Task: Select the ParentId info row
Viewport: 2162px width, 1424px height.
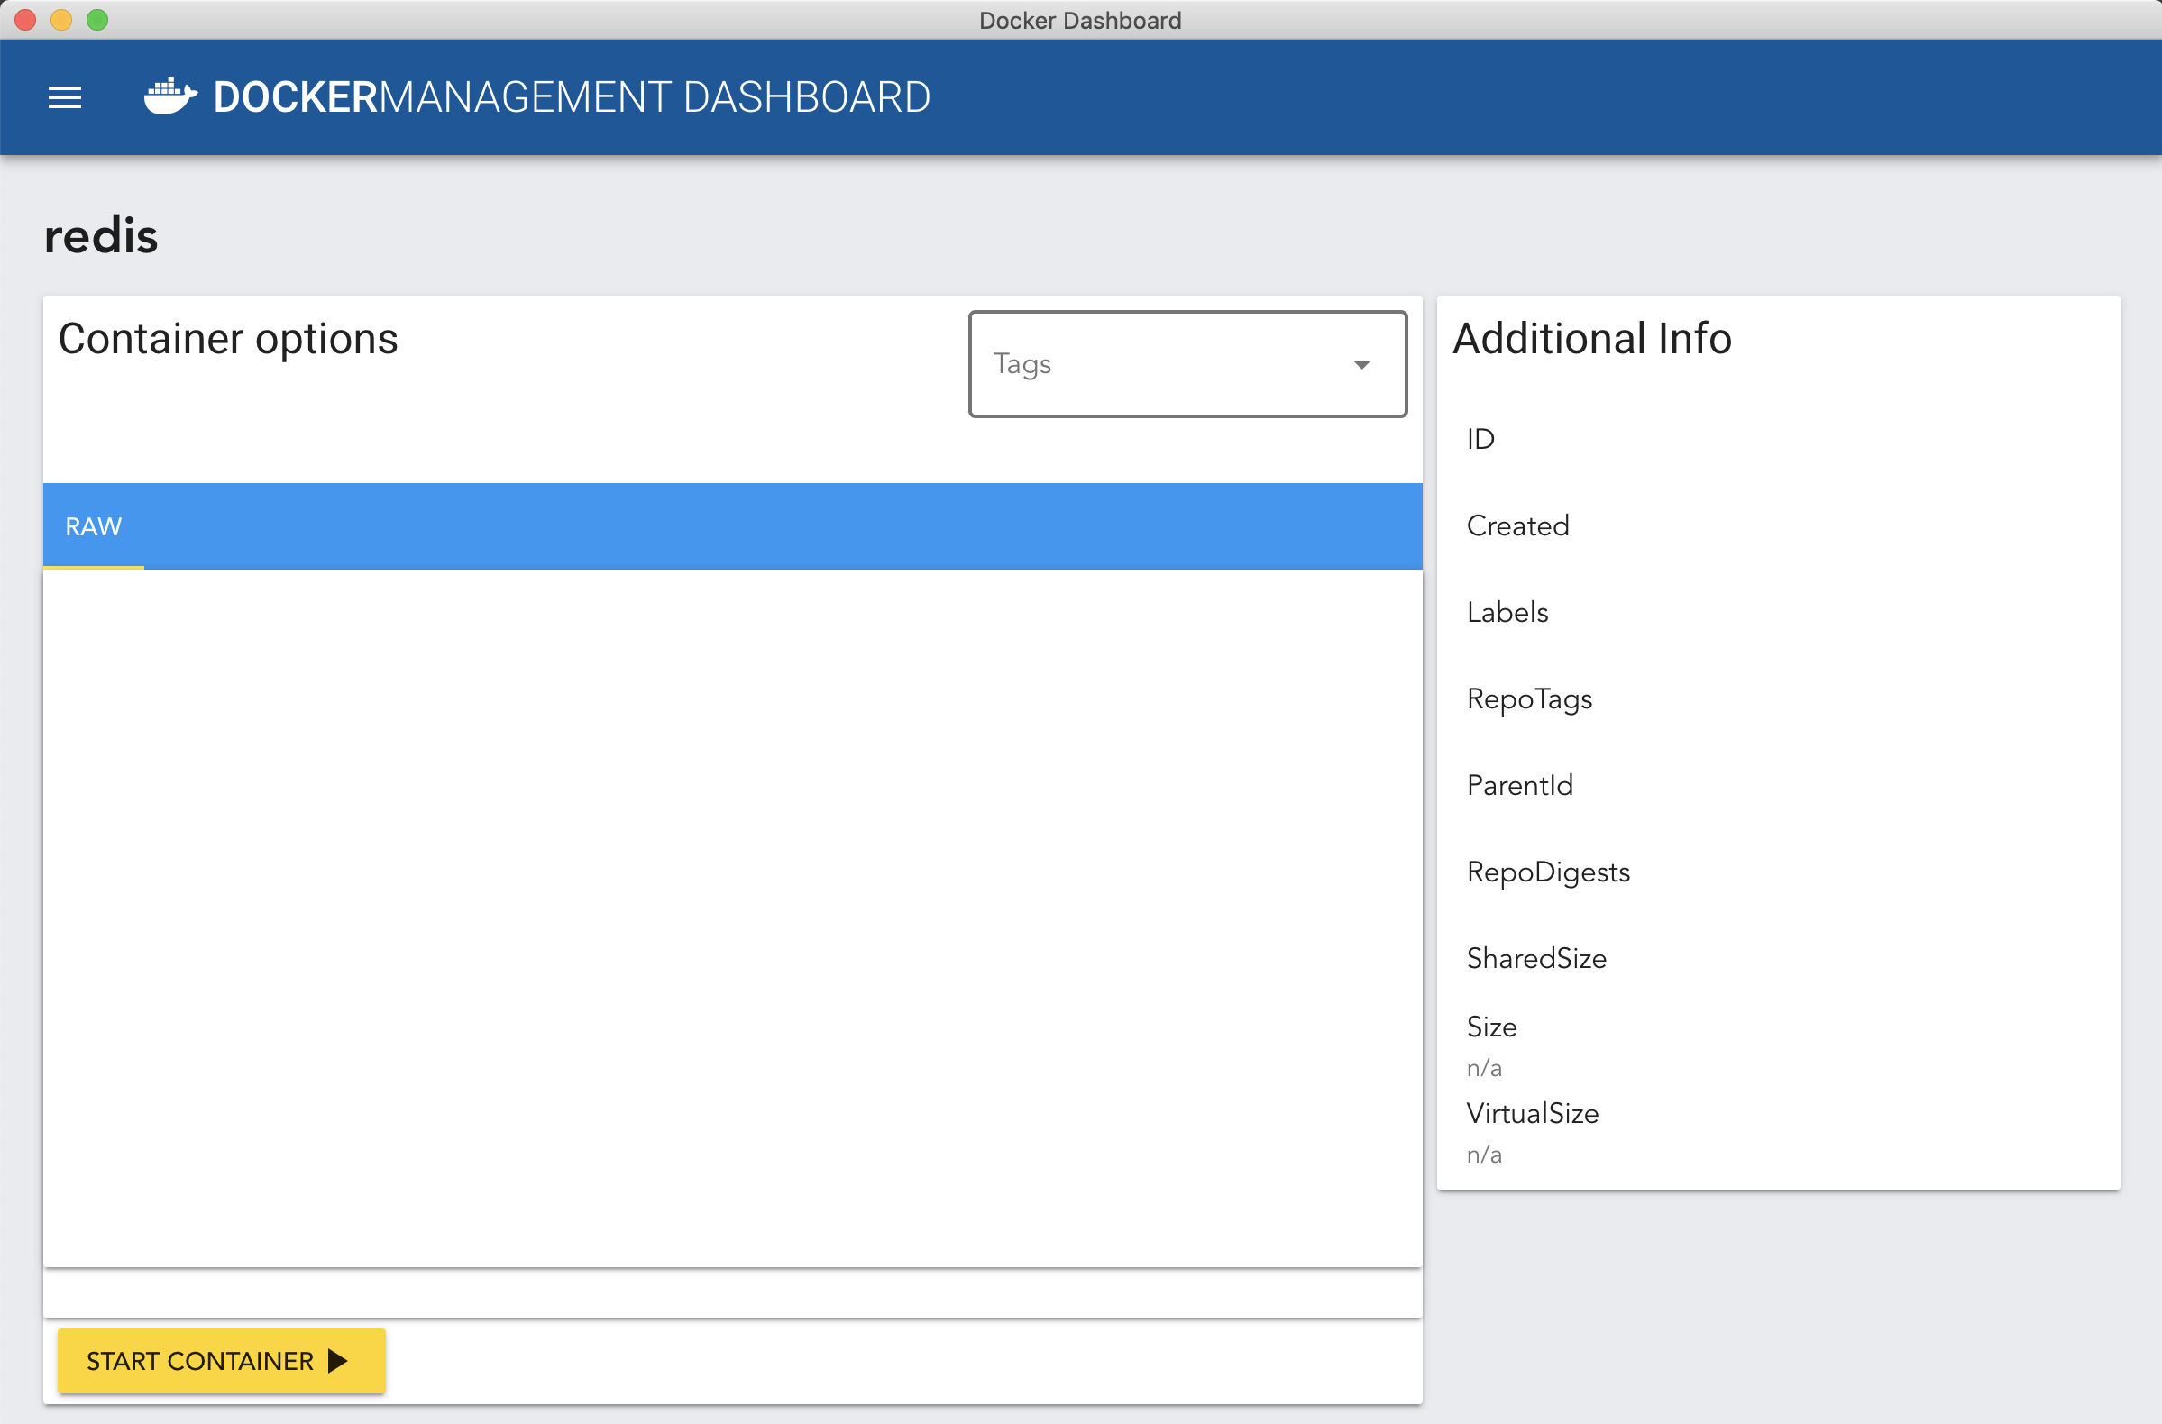Action: (x=1519, y=786)
